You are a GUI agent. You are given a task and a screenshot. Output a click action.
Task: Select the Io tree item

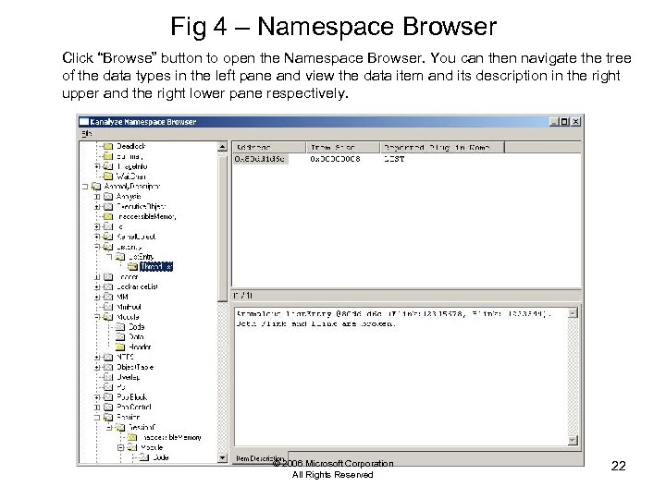pos(119,226)
